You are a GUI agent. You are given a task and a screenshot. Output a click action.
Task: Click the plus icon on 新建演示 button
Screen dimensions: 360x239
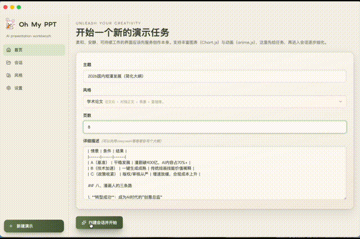coord(11,226)
